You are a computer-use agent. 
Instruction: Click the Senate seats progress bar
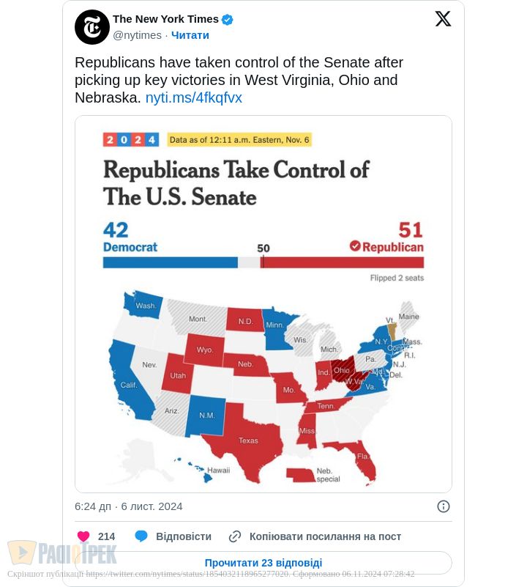(263, 262)
